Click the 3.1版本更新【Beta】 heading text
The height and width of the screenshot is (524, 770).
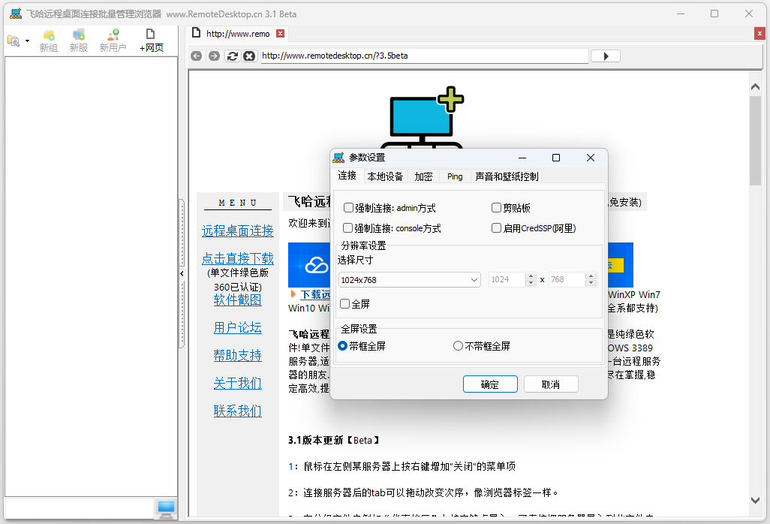(x=334, y=440)
